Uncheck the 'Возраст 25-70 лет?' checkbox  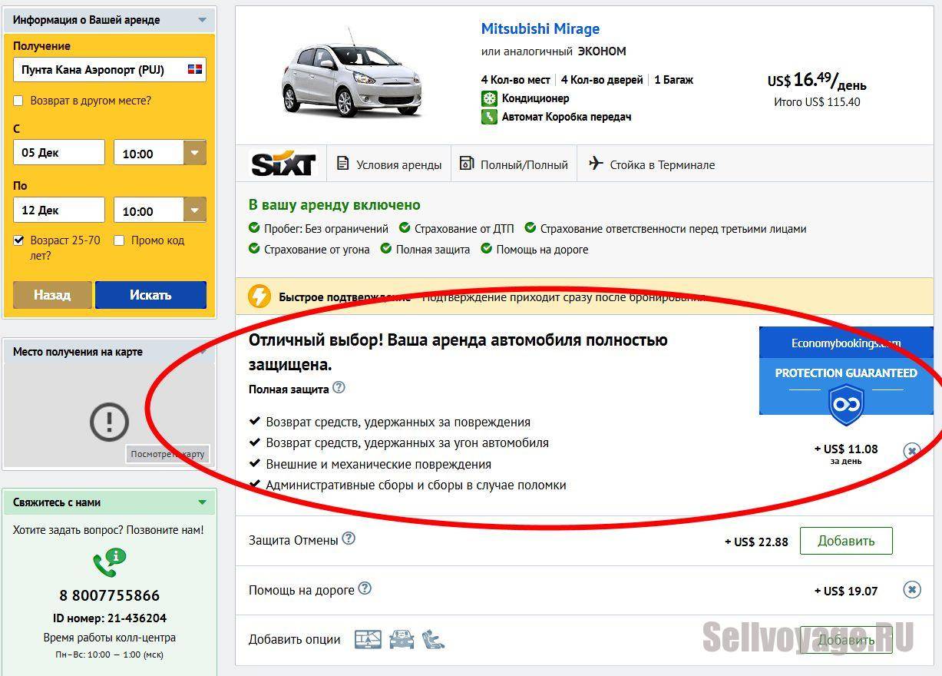(18, 240)
